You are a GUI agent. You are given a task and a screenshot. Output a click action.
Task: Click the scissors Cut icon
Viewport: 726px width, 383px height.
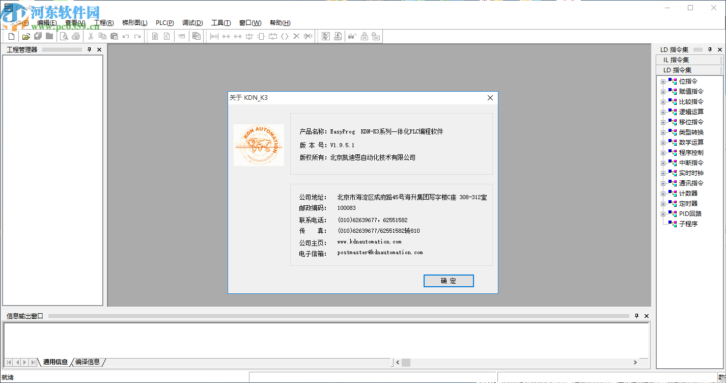[91, 36]
